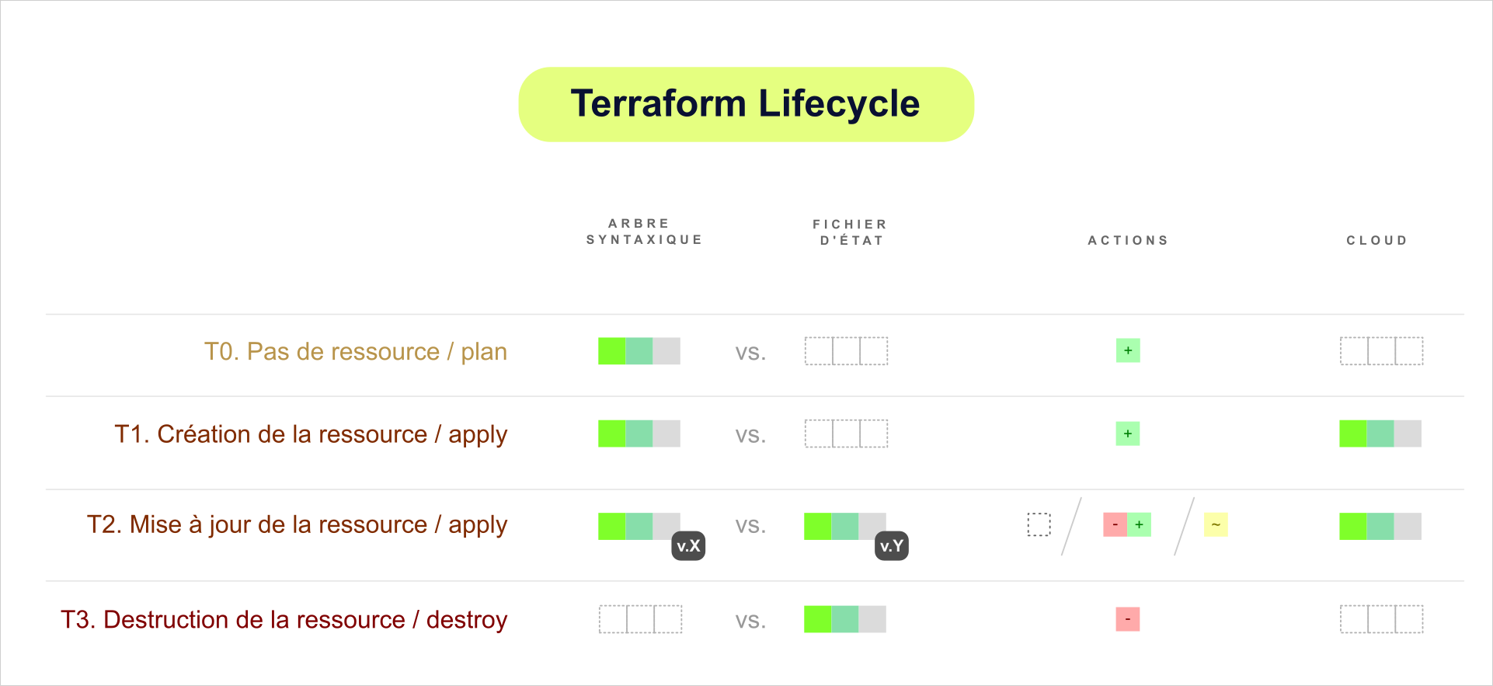Image resolution: width=1493 pixels, height=686 pixels.
Task: Select the ARBRE SYNTAXIQUE column header
Action: [644, 232]
